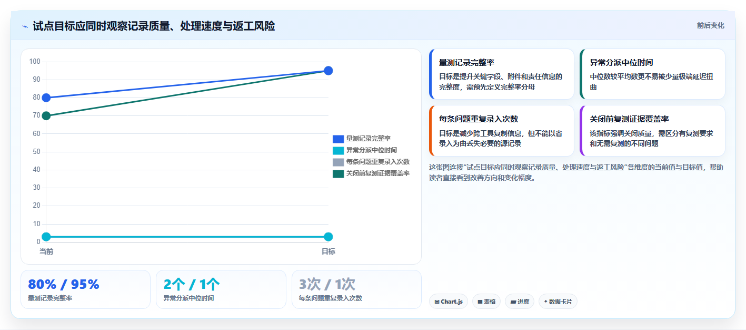Screen dimensions: 746x330
Task: Click the cyan data point above 目标
Action: [x=328, y=237]
